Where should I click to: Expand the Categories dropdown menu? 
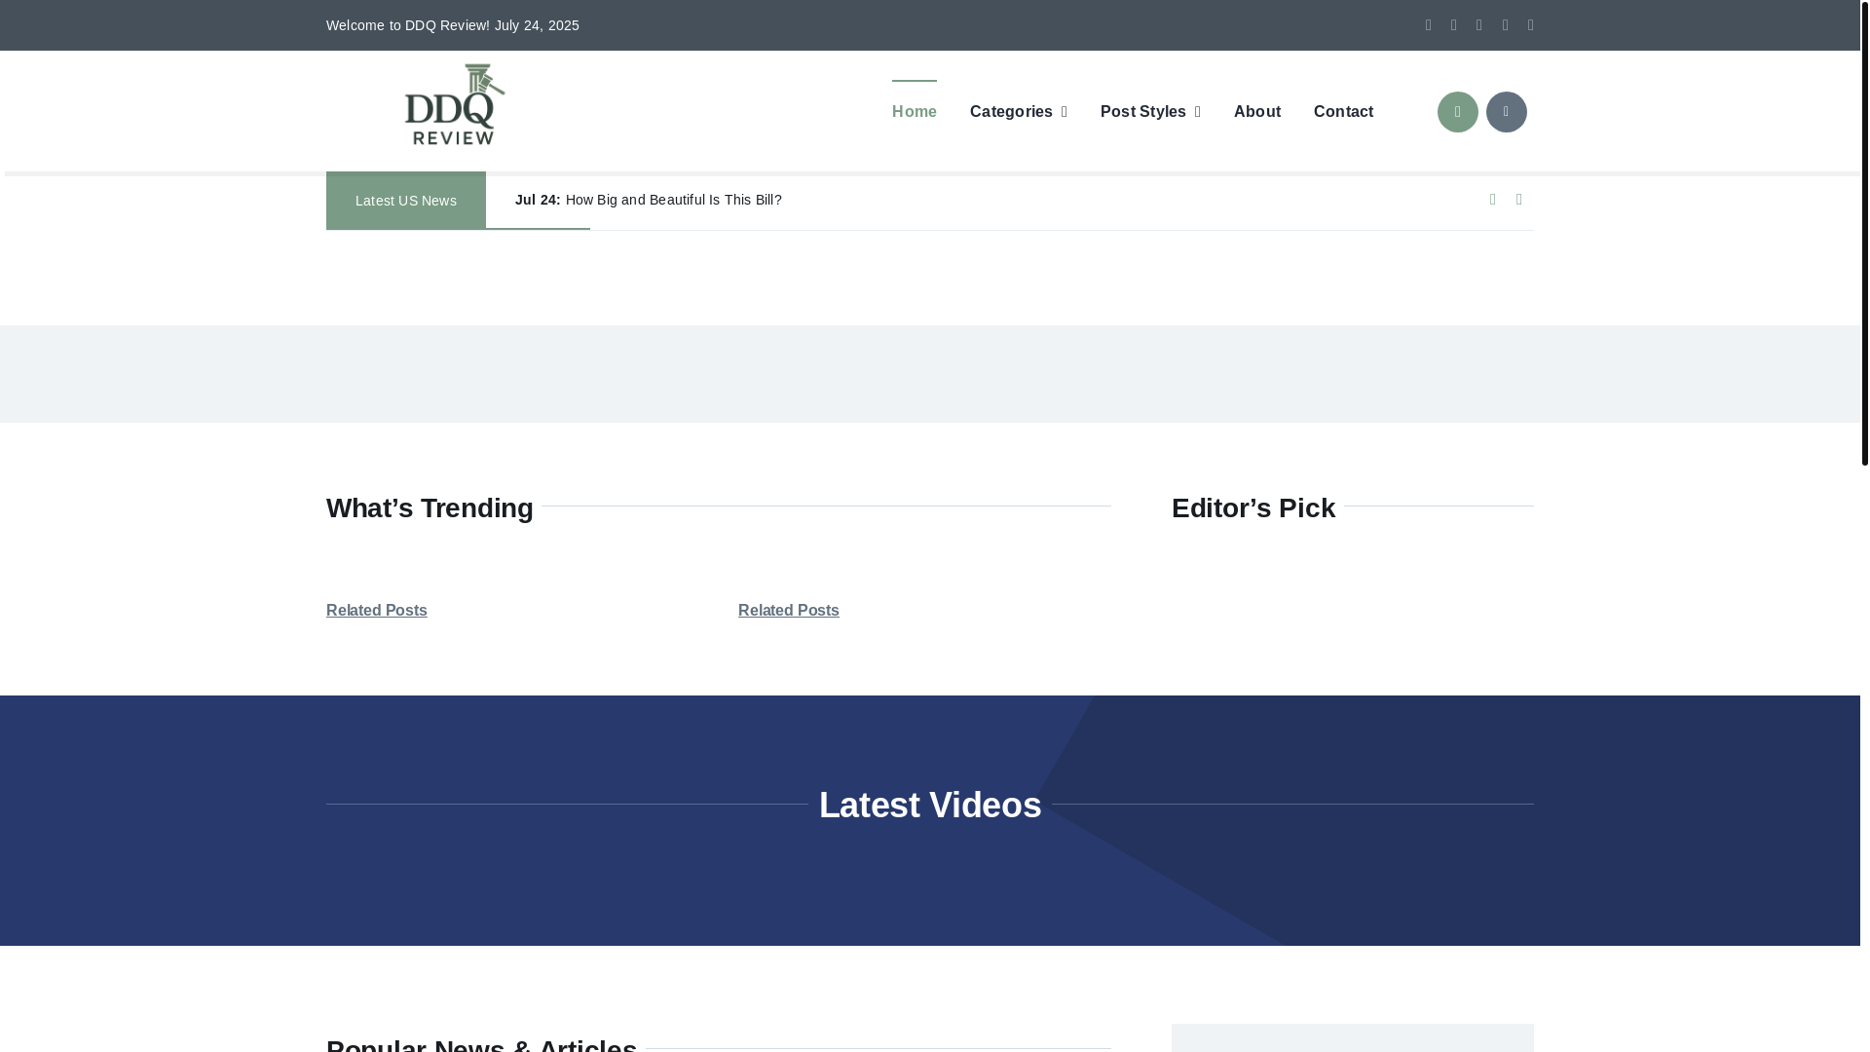(1018, 112)
